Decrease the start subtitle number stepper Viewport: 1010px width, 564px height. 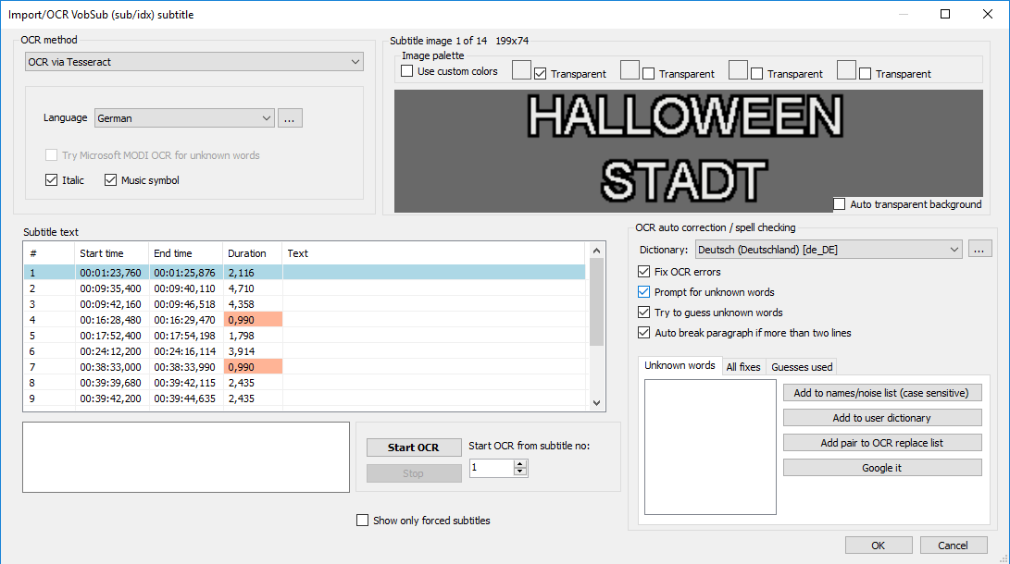[520, 472]
